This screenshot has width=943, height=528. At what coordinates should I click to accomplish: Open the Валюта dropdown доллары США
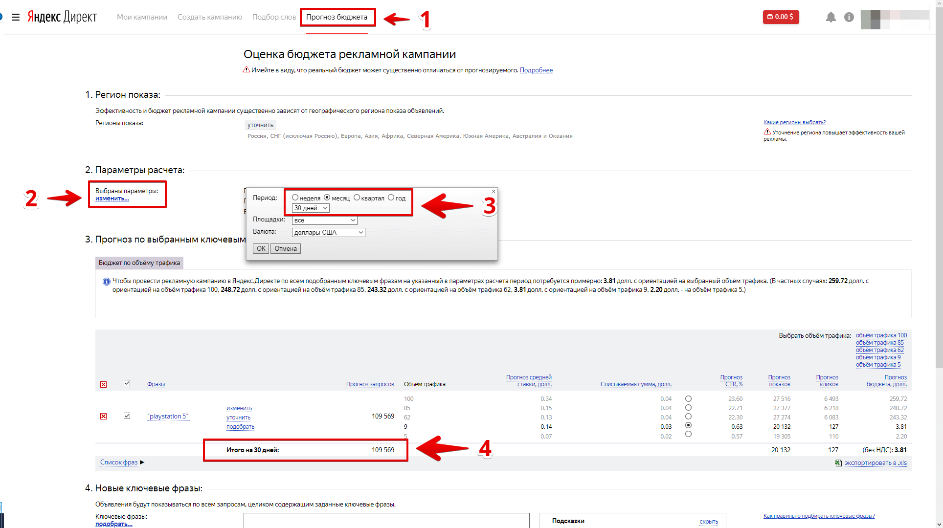click(x=328, y=233)
